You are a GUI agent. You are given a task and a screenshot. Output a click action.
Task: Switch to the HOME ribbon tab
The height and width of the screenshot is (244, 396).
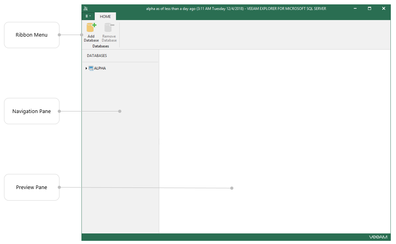click(105, 16)
